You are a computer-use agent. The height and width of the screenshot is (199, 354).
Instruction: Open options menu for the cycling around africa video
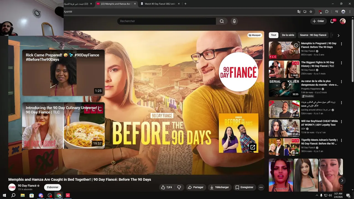tap(341, 103)
